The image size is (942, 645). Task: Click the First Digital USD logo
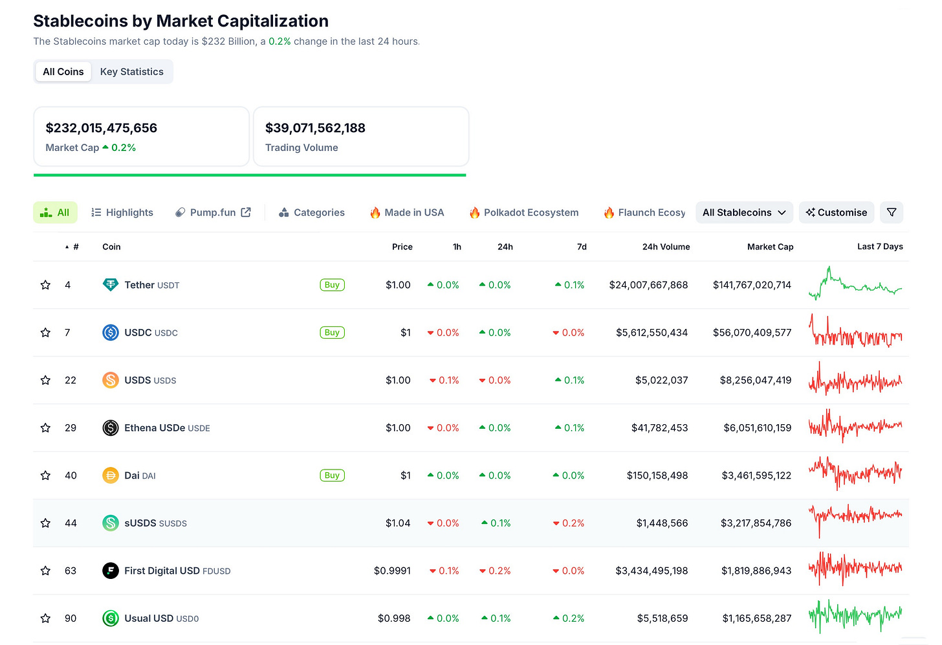tap(111, 571)
